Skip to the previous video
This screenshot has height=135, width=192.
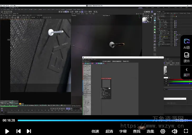tap(18, 131)
